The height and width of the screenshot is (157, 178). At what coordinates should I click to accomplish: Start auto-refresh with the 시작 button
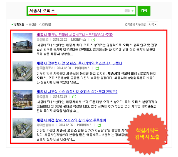152,24
